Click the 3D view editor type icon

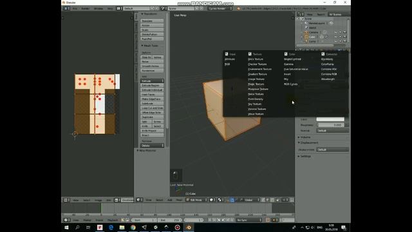(140, 200)
